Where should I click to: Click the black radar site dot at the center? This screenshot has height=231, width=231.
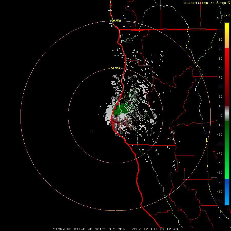coord(116,116)
